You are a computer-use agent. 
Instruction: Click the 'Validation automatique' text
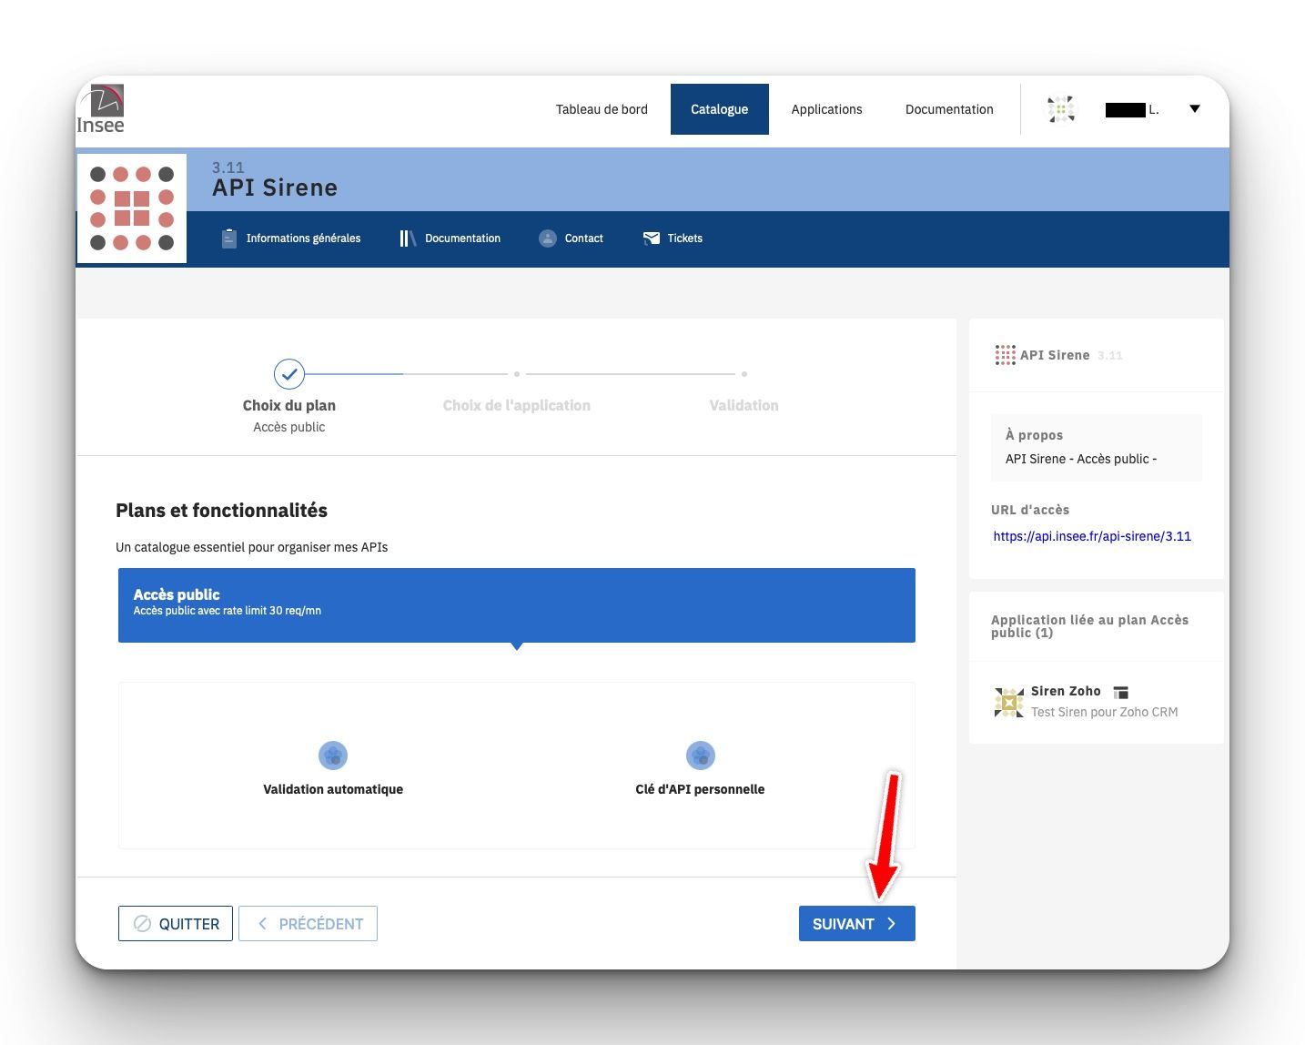point(333,789)
